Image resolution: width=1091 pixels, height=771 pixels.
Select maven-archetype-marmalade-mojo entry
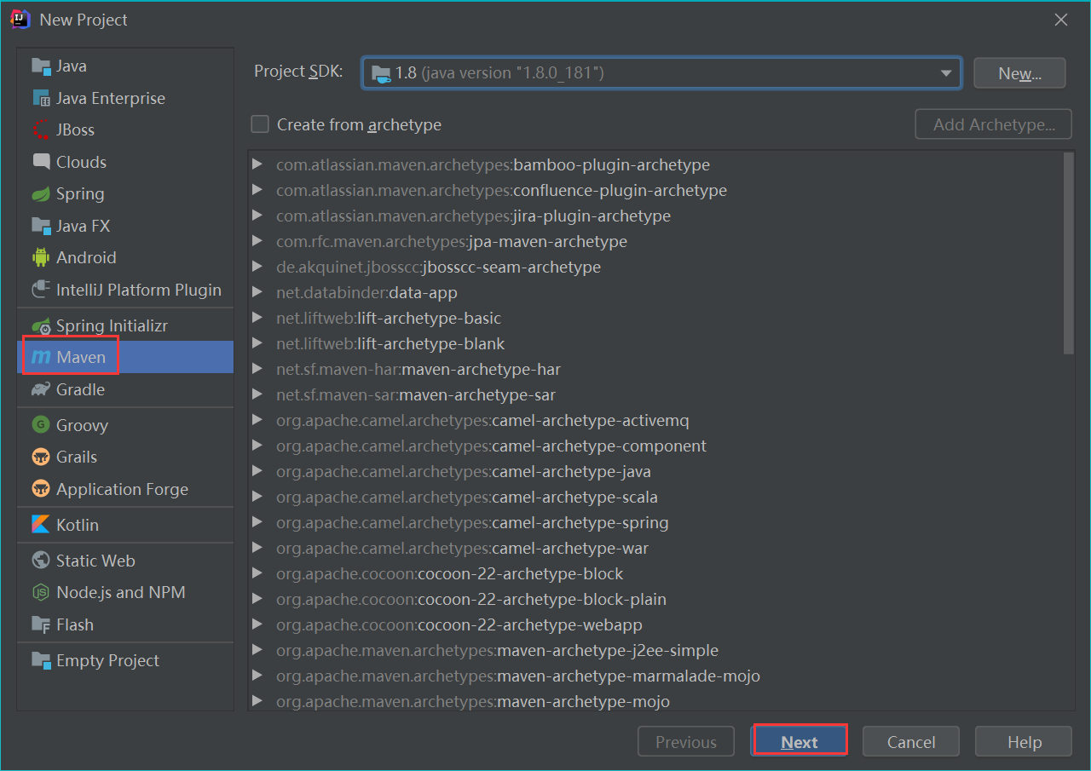coord(518,676)
